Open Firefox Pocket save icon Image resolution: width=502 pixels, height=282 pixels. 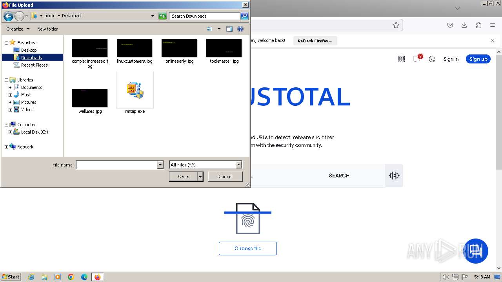[x=450, y=25]
